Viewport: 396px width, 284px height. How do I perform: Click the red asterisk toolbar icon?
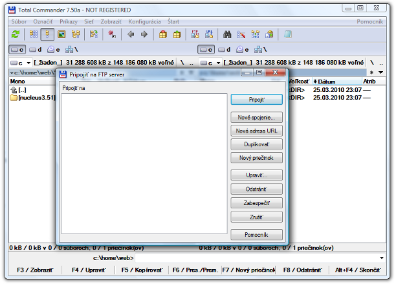(112, 34)
